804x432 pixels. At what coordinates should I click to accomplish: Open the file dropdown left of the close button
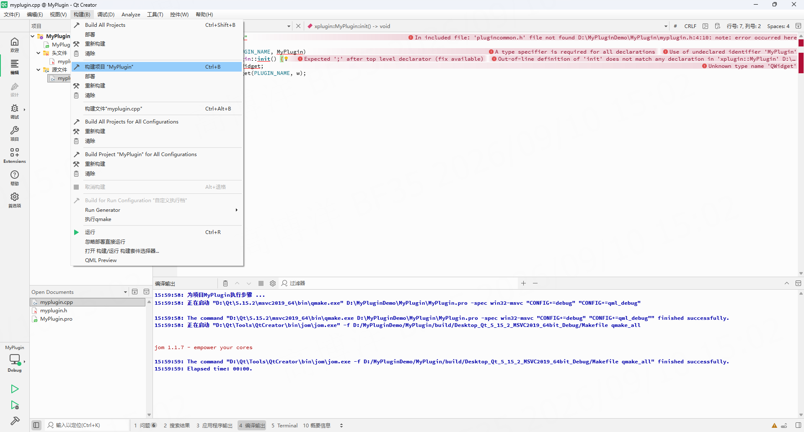pyautogui.click(x=289, y=26)
